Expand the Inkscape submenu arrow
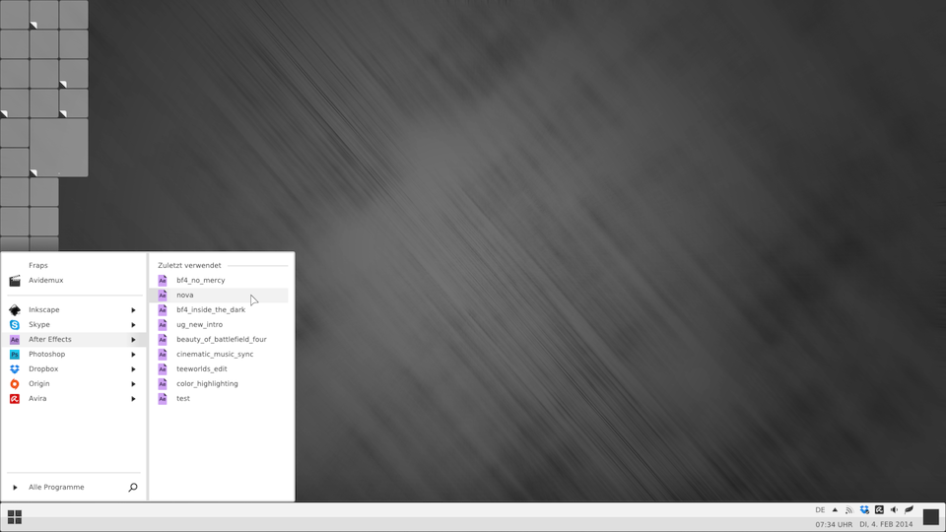Viewport: 946px width, 532px height. coord(133,310)
